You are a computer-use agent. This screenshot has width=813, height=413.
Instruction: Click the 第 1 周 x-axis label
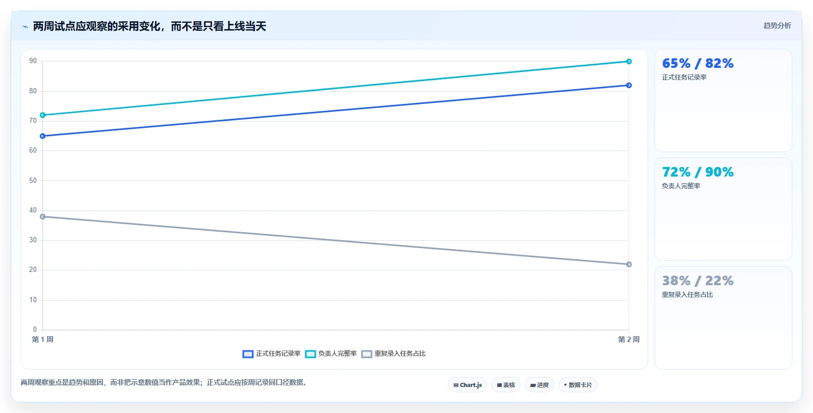[42, 339]
